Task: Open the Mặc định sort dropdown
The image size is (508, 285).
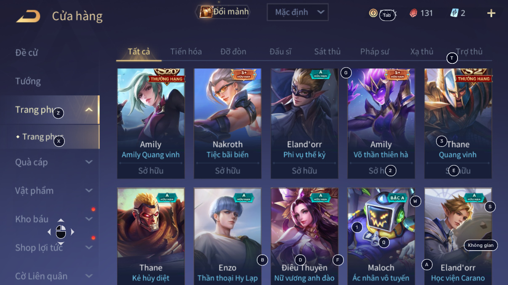Action: pos(298,12)
